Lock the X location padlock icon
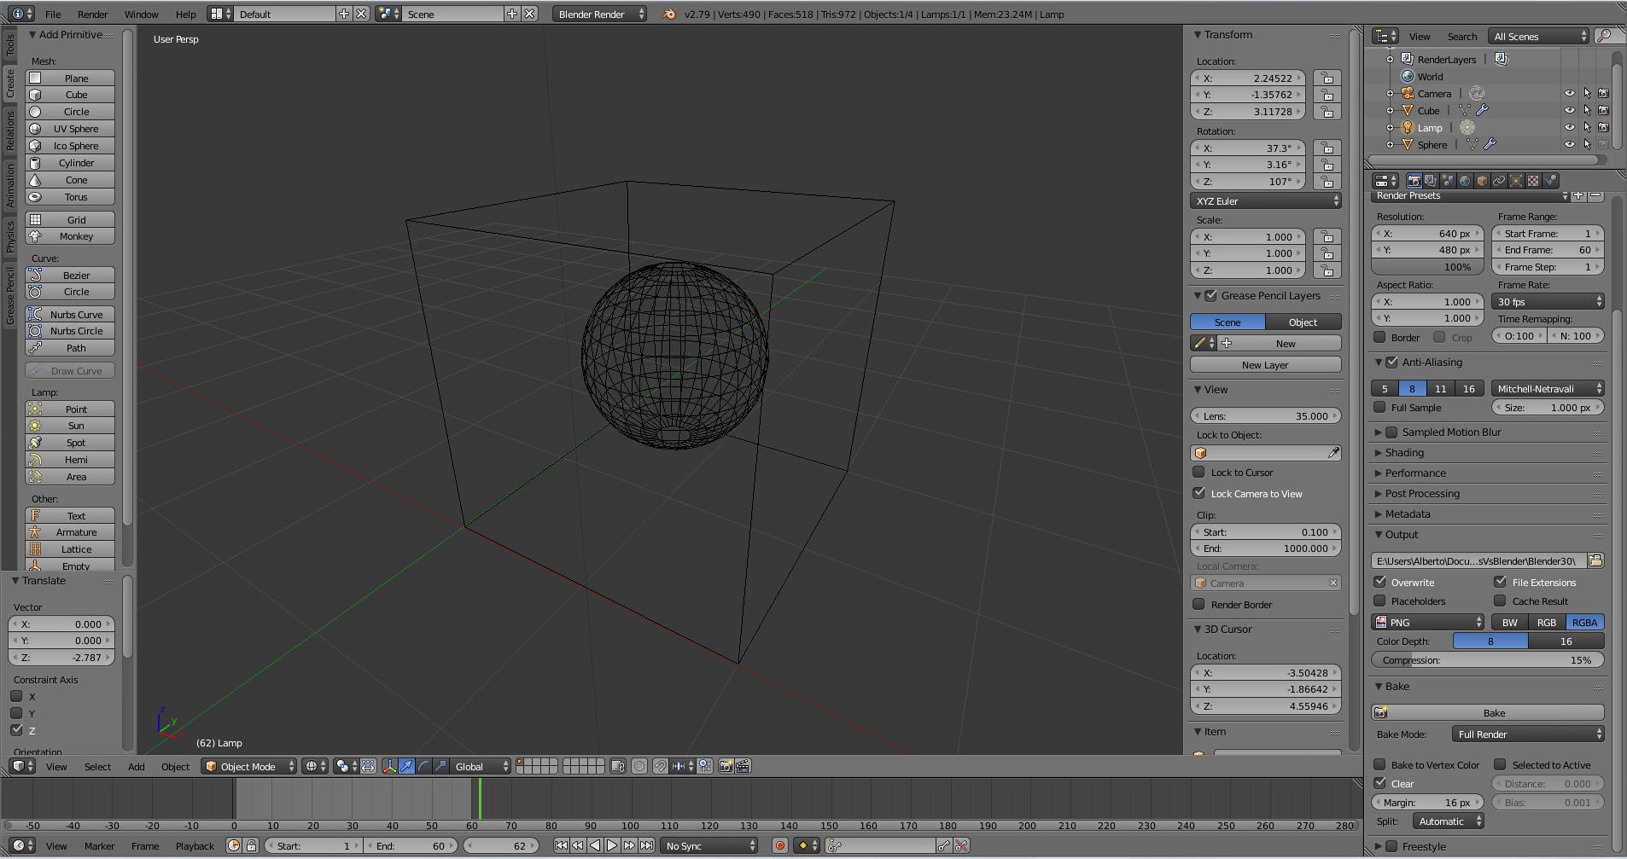Screen dimensions: 1627x859 coord(1327,78)
